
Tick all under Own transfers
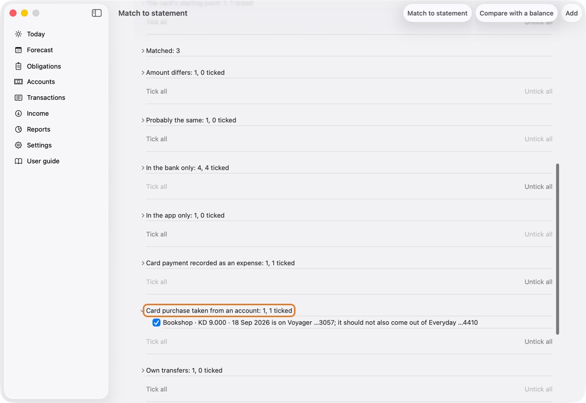(156, 389)
